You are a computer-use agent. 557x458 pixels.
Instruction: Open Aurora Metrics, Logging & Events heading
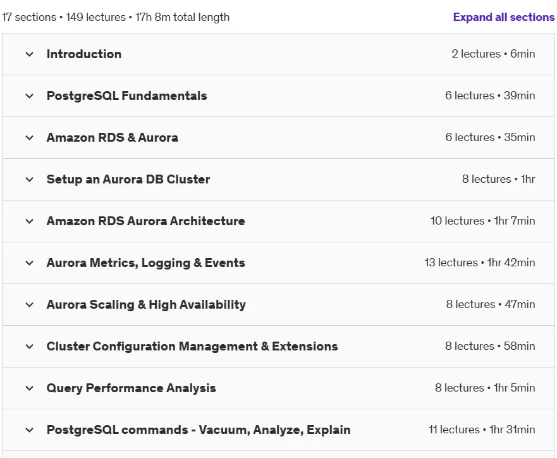146,263
